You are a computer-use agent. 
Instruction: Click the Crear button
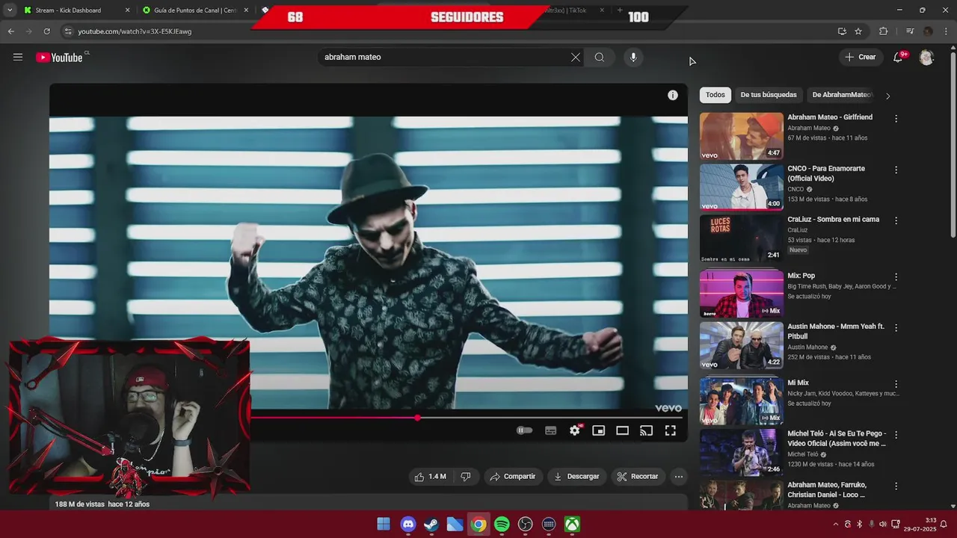(860, 57)
